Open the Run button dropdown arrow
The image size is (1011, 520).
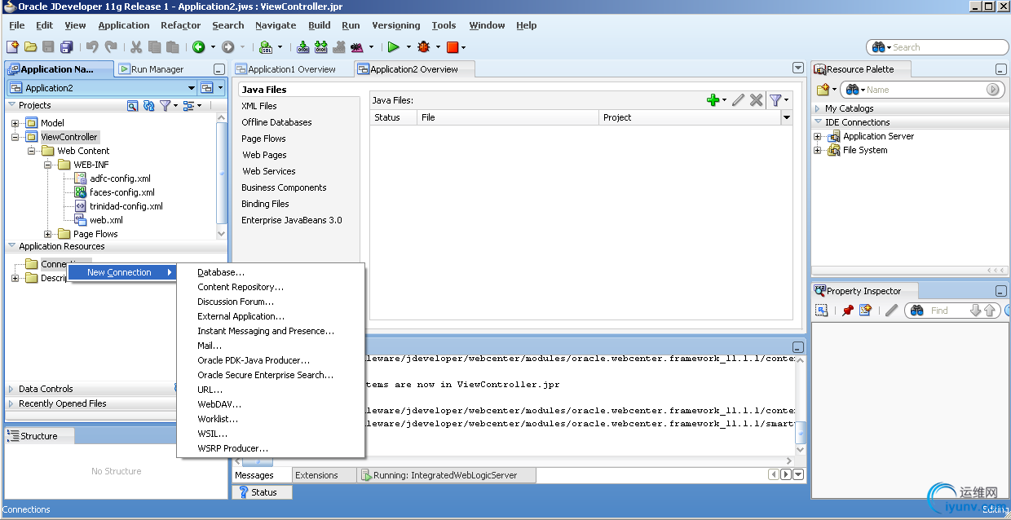[407, 47]
